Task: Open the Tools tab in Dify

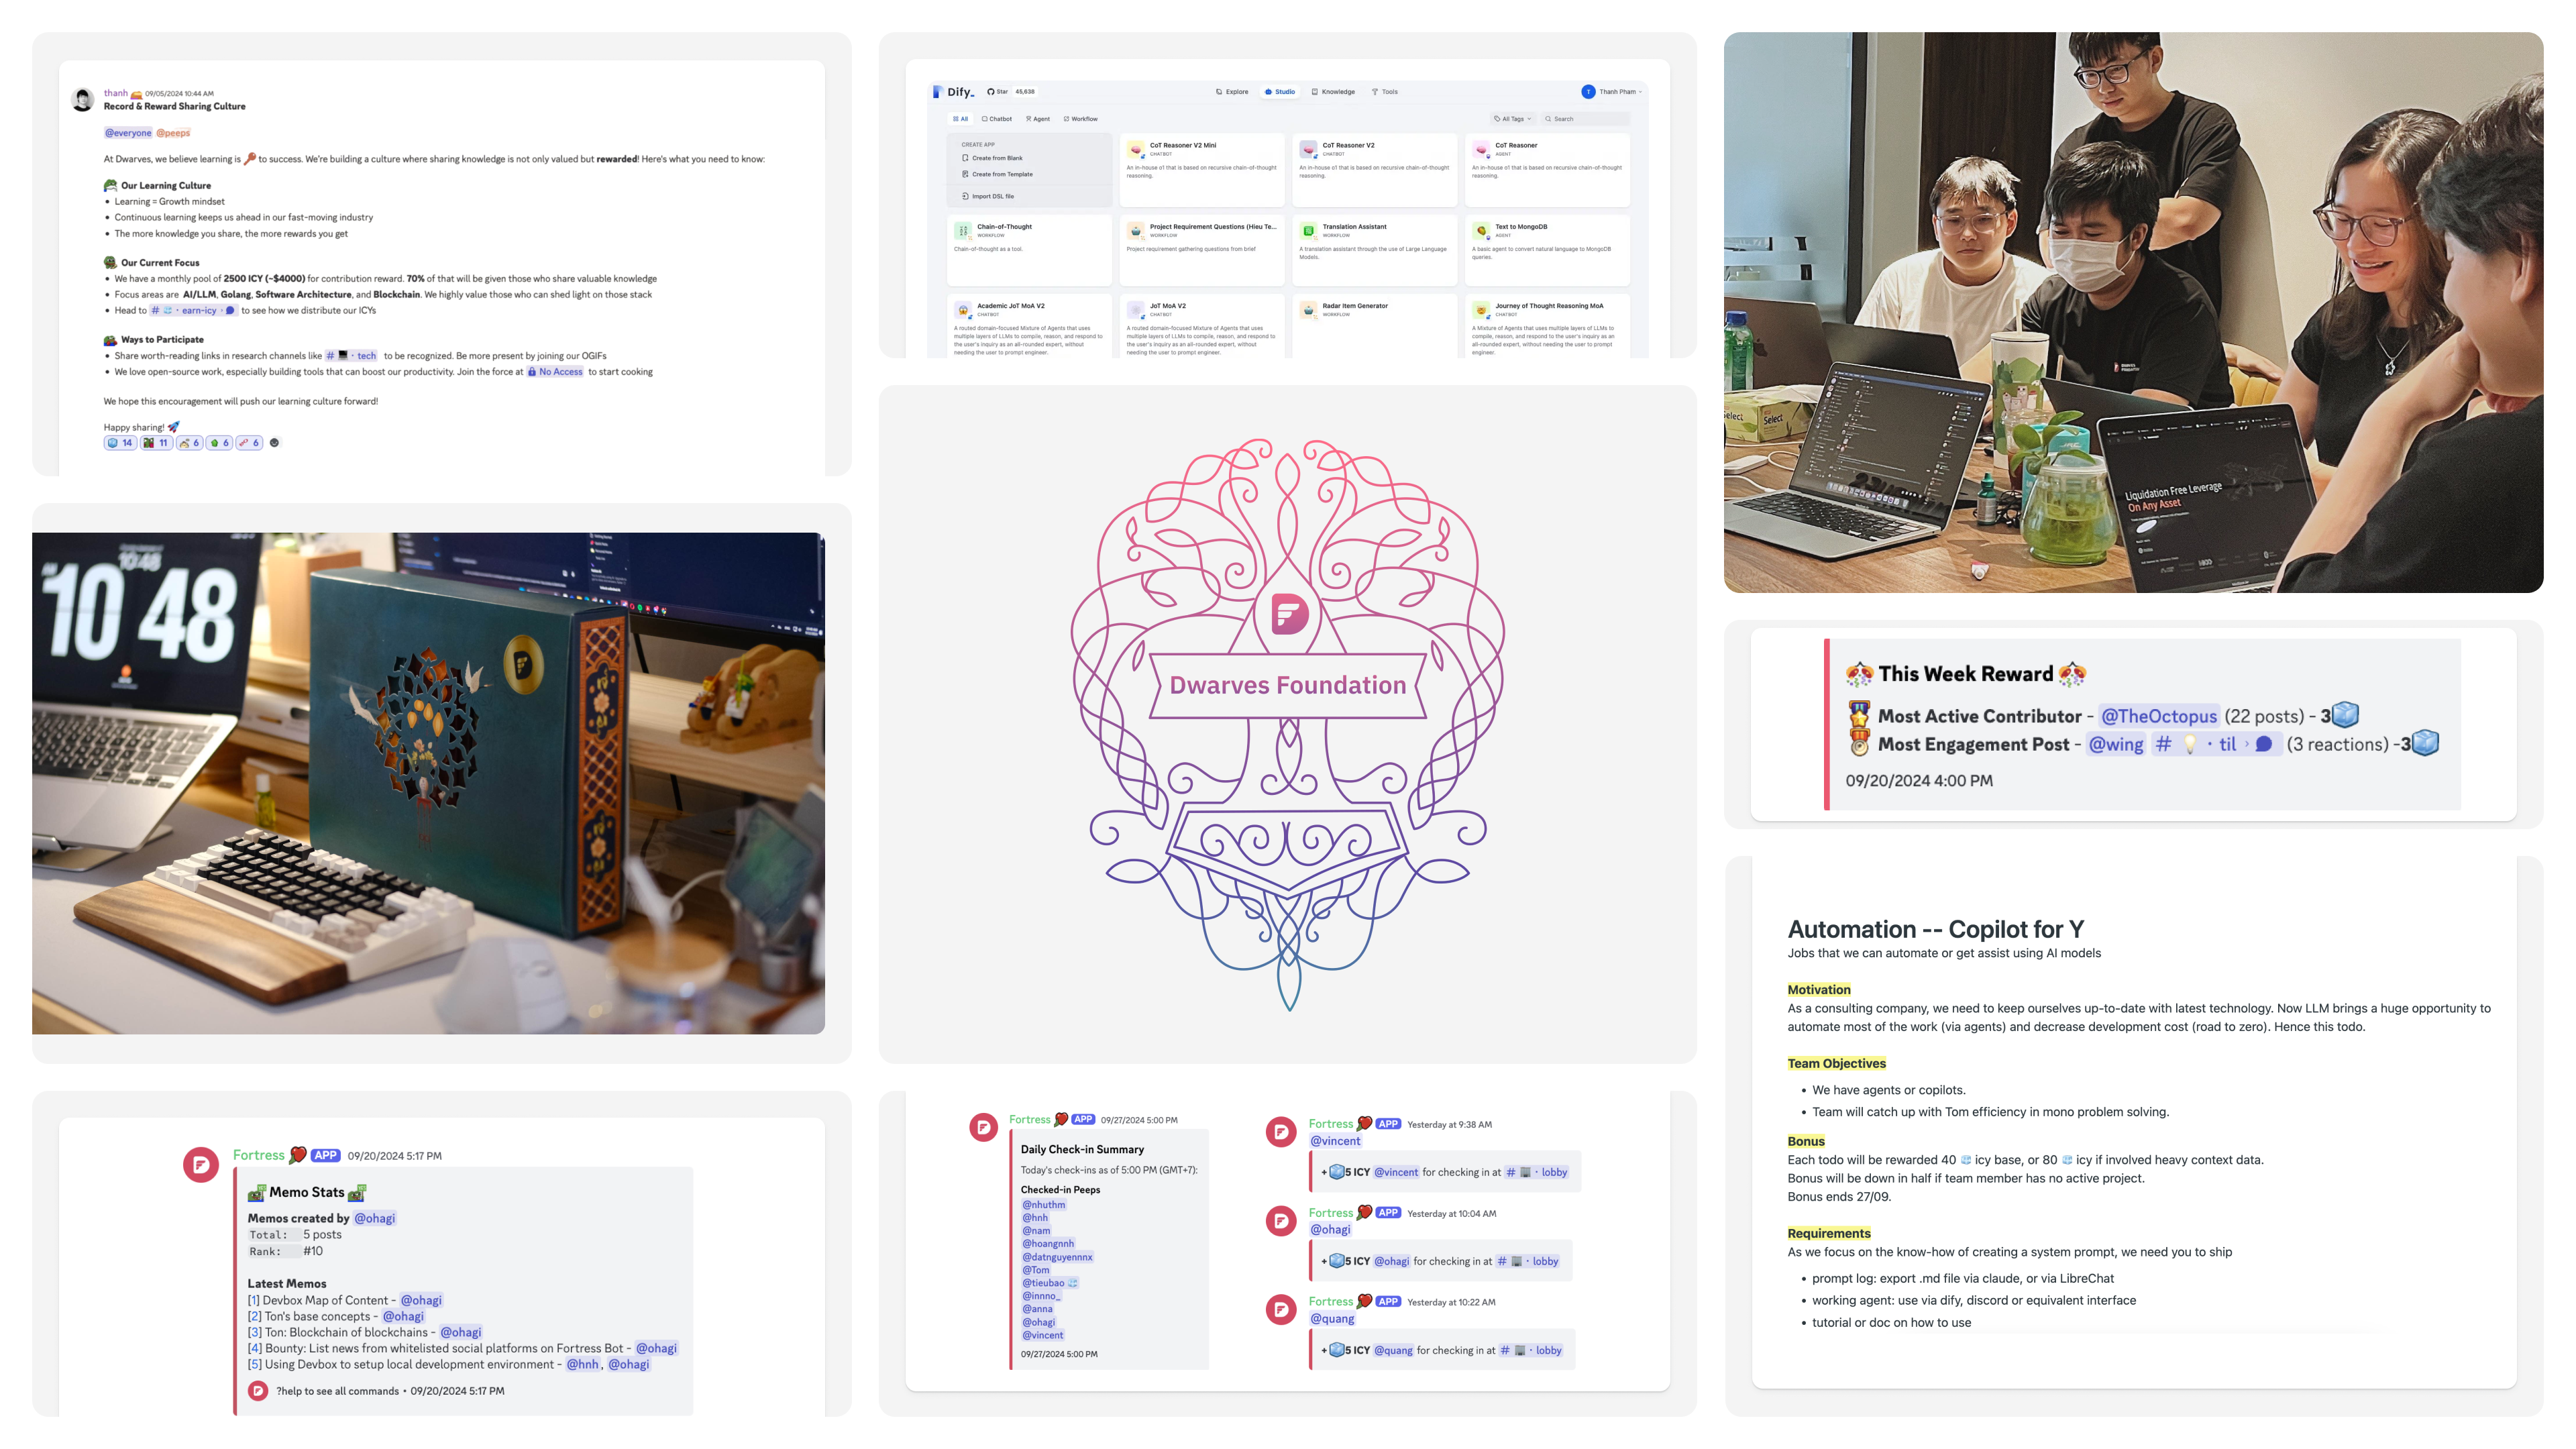Action: point(1385,91)
